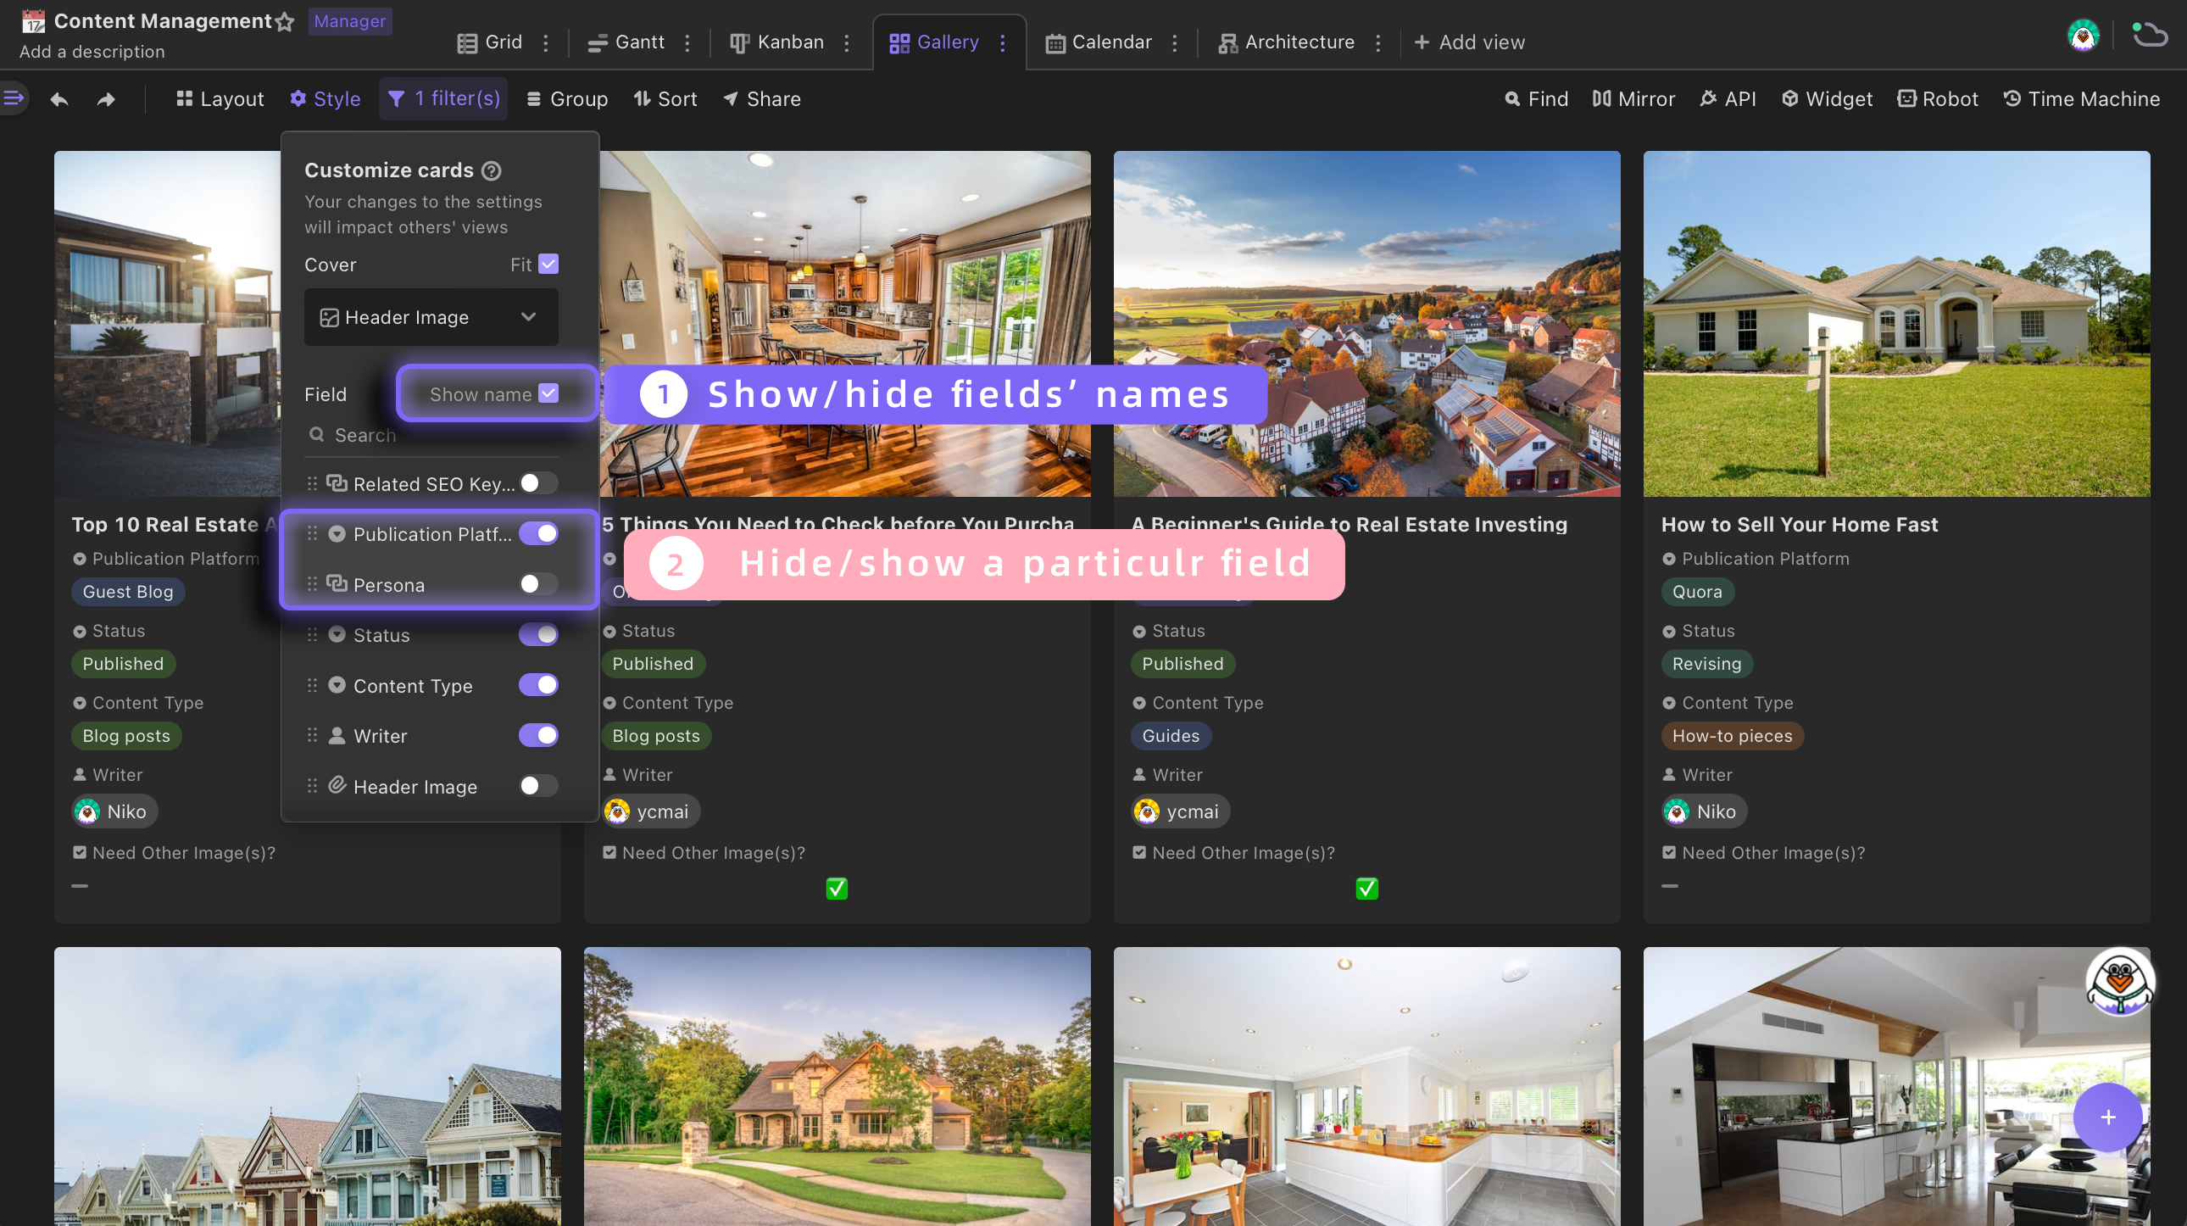Collapse the sidebar panel toggle icon
This screenshot has width=2187, height=1226.
[14, 98]
